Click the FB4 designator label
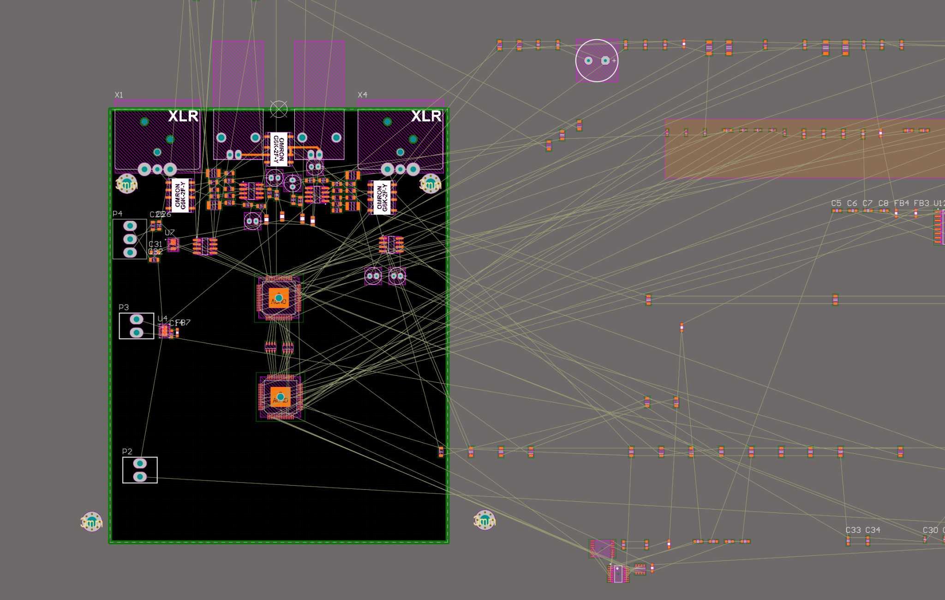 coord(901,203)
